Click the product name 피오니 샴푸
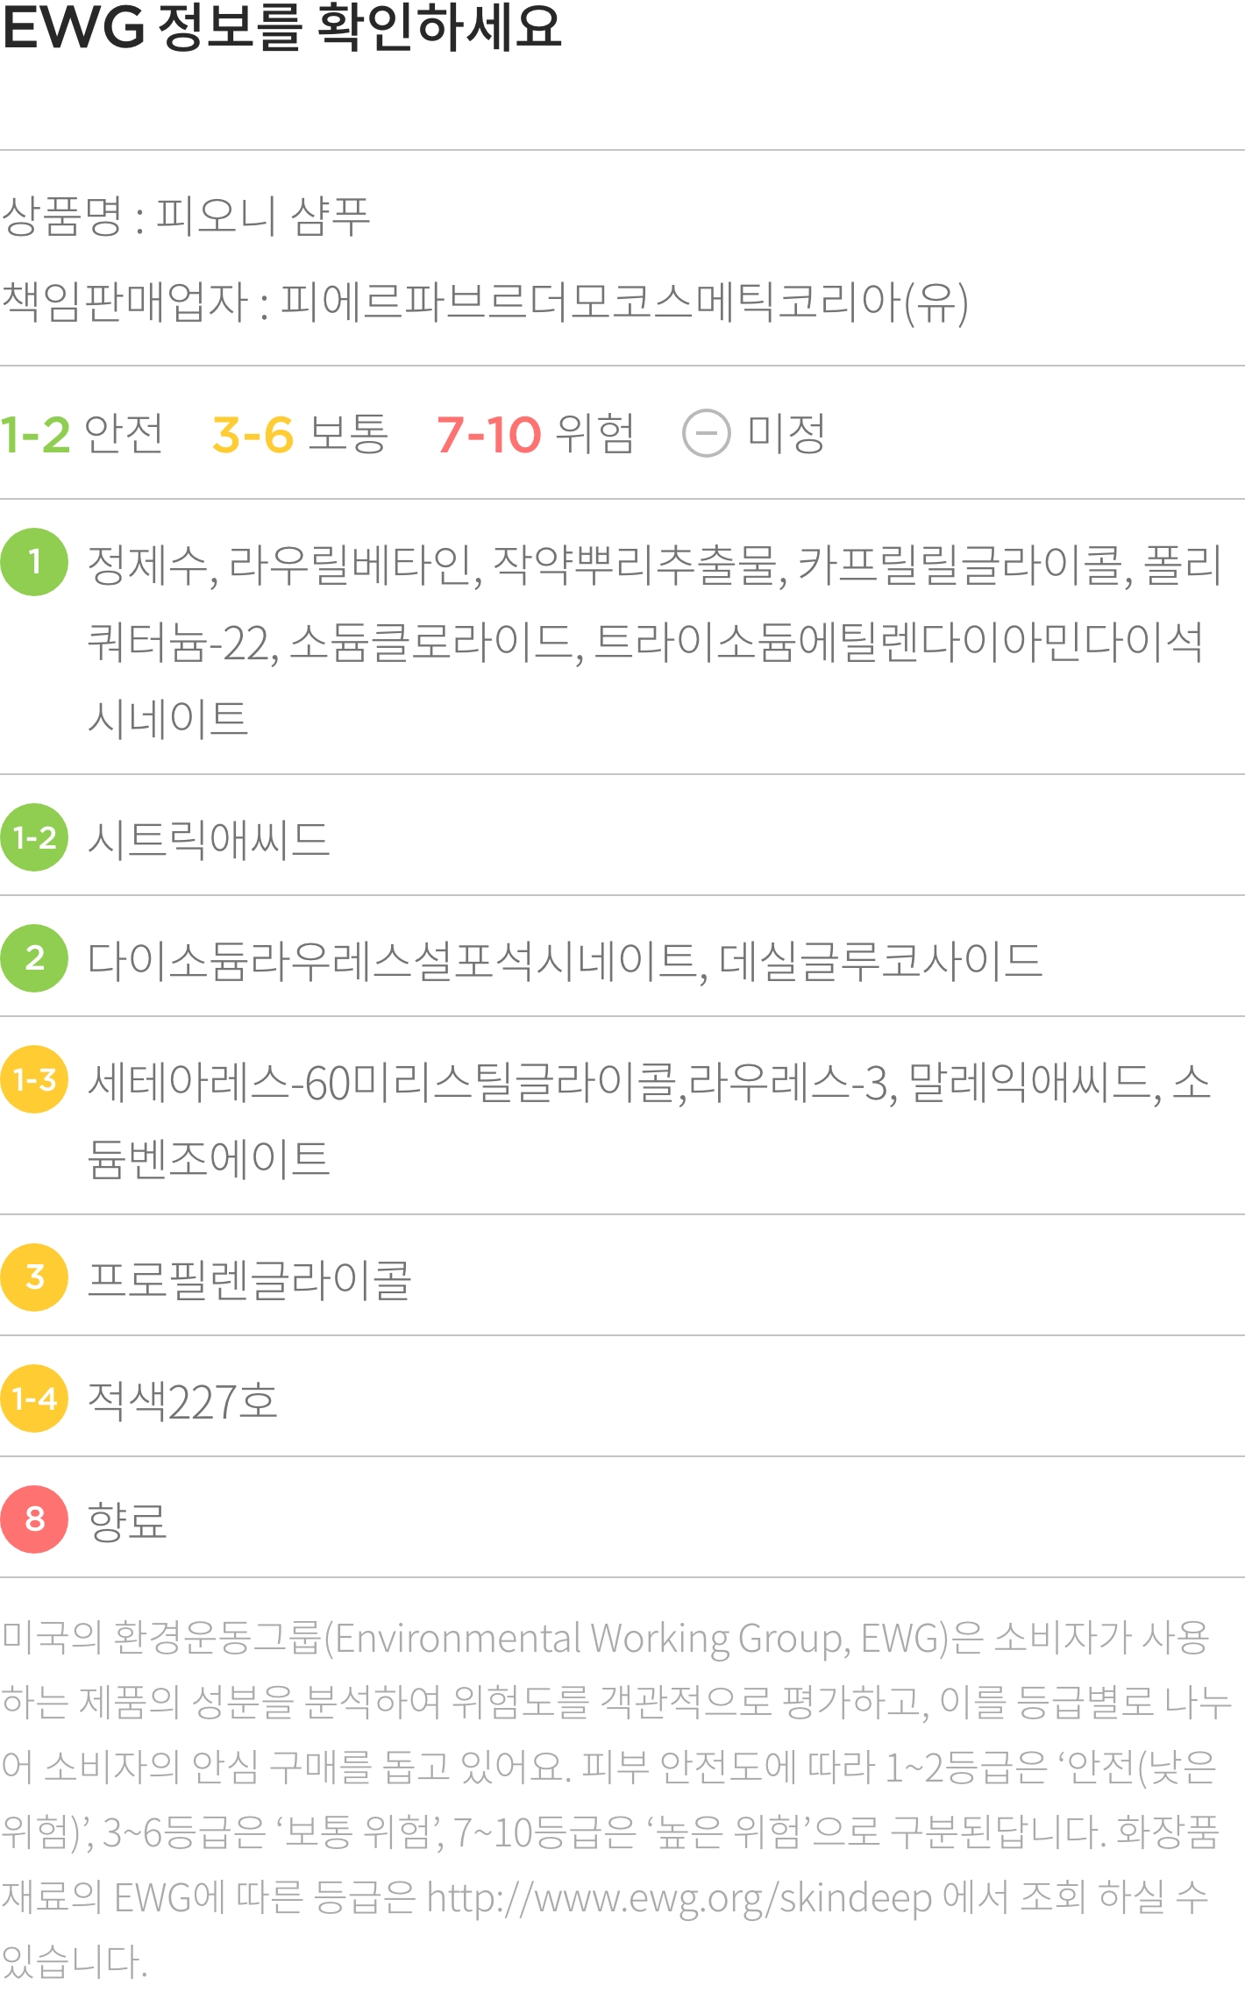This screenshot has width=1245, height=1992. tap(263, 216)
